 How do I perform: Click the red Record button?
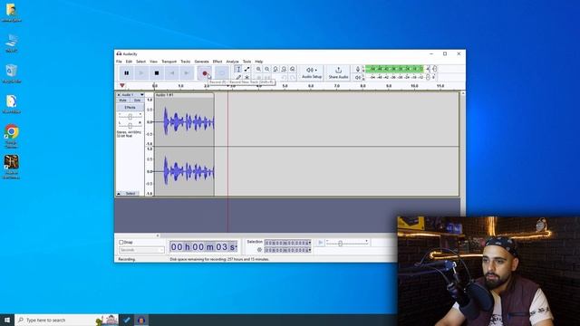coord(205,73)
